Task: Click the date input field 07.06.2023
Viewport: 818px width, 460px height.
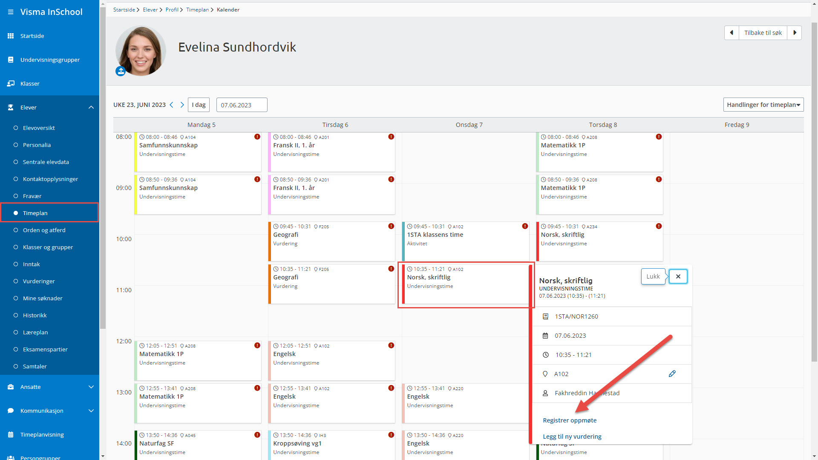Action: coord(242,105)
